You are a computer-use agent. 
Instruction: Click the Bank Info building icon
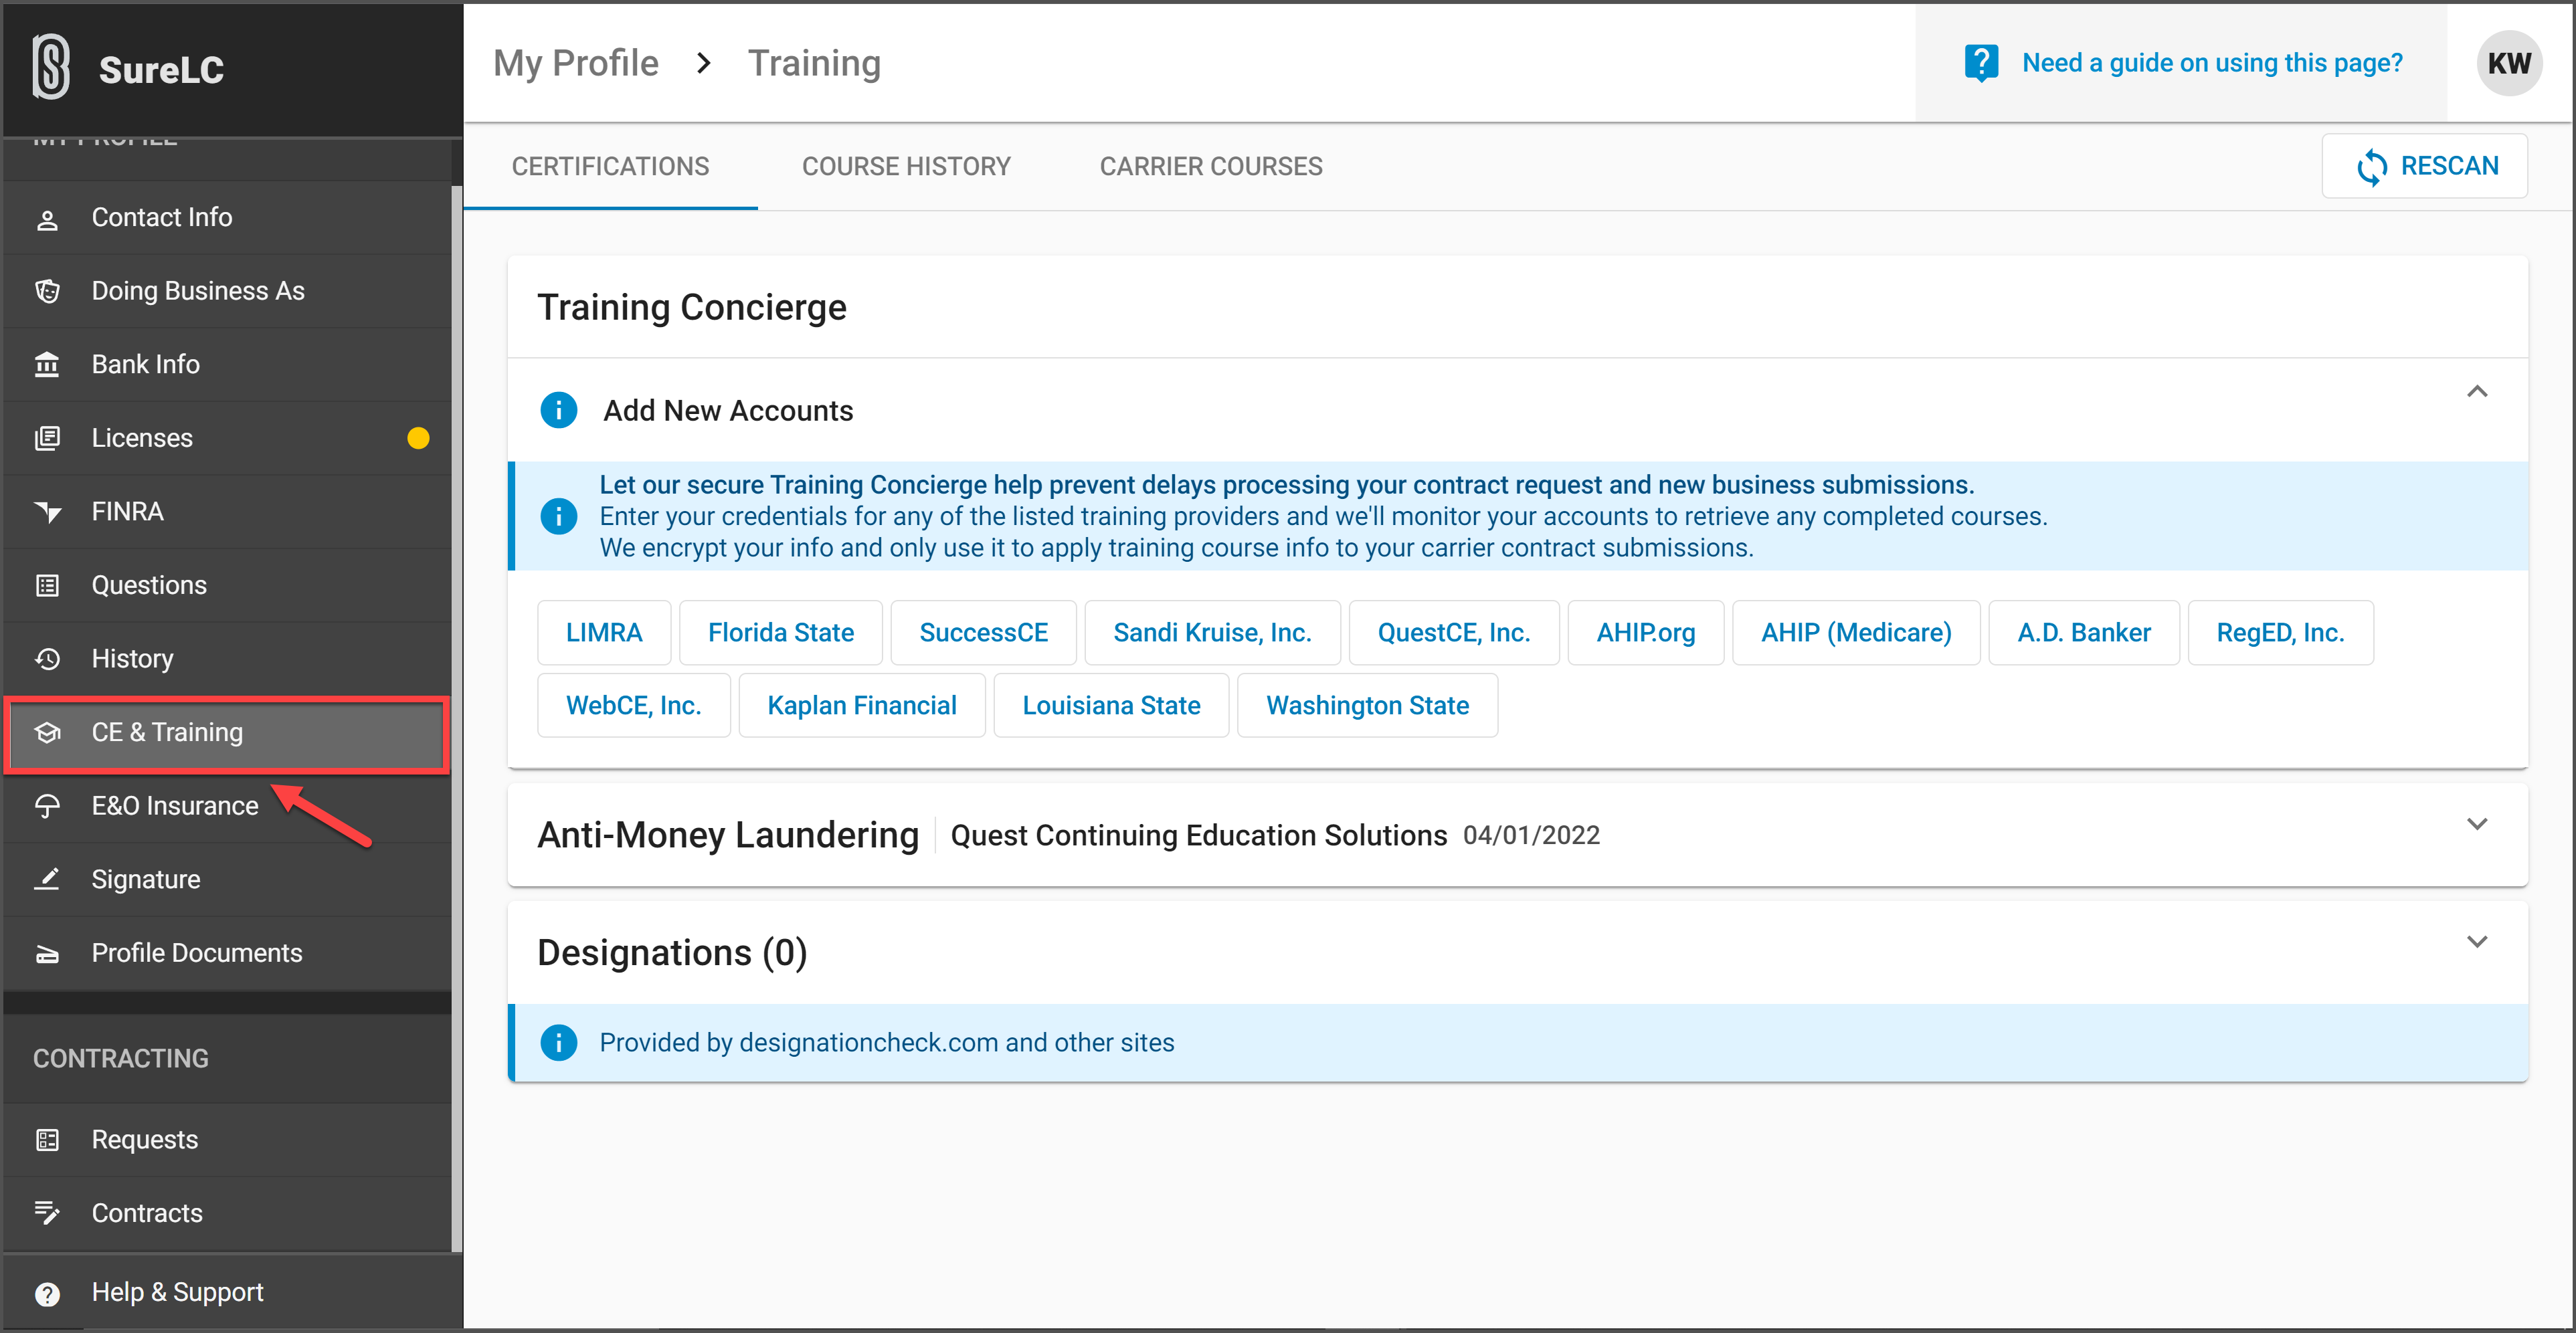click(x=47, y=365)
